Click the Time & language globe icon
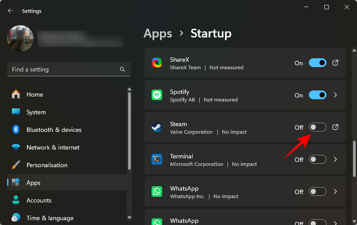This screenshot has height=225, width=357. pos(16,217)
